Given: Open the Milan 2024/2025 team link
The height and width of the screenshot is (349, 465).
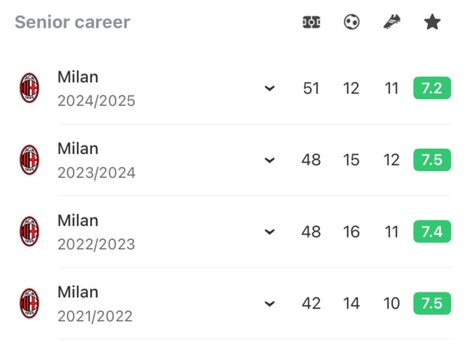Looking at the screenshot, I should (78, 77).
